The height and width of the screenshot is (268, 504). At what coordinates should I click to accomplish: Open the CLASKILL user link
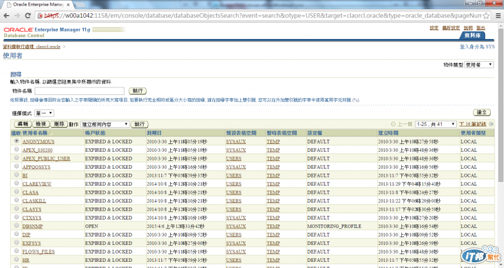[34, 201]
